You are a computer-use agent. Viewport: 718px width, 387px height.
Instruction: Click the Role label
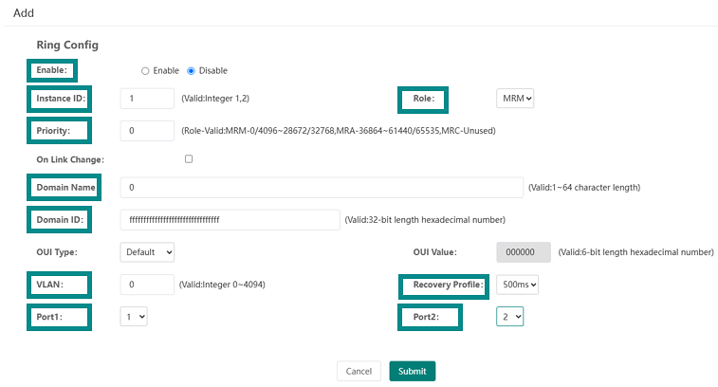[424, 99]
